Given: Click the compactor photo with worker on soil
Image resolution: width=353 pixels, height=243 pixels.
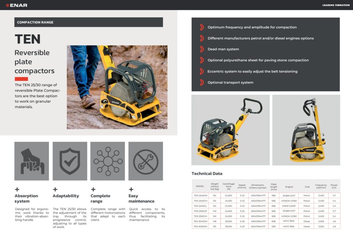Looking at the screenshot, I should [x=117, y=87].
